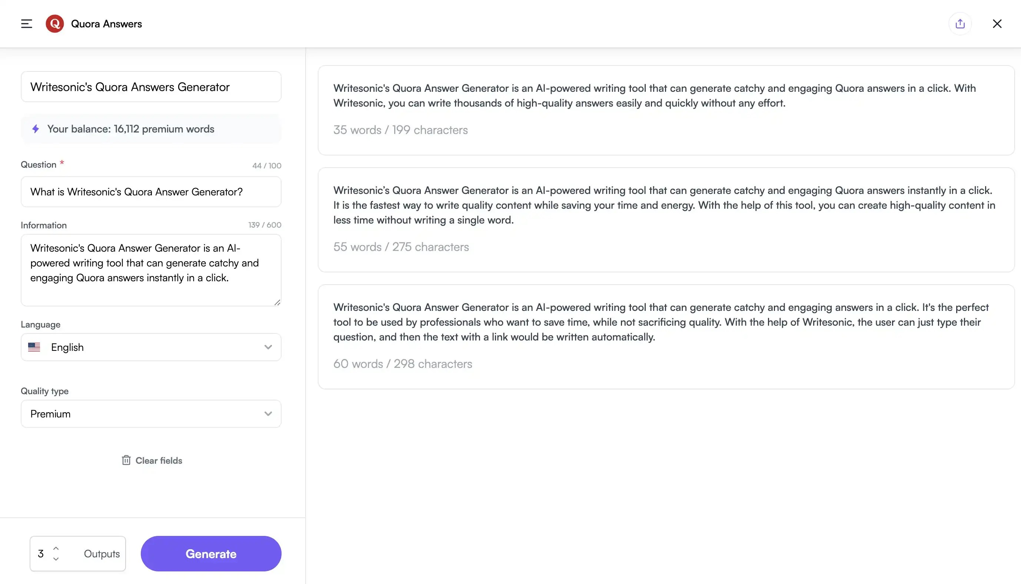Edit the Writesonic's Quora Answers Generator title
Image resolution: width=1021 pixels, height=584 pixels.
point(151,87)
